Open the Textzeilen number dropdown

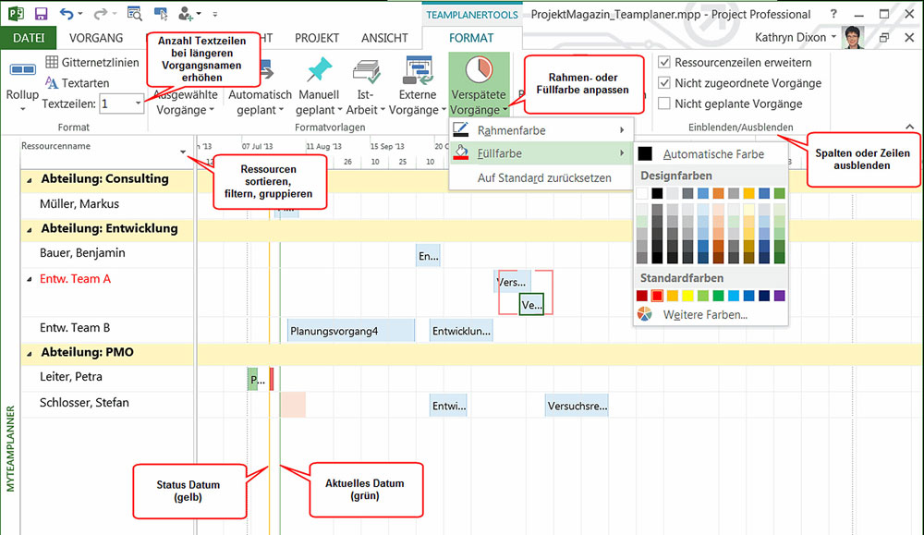pyautogui.click(x=139, y=104)
